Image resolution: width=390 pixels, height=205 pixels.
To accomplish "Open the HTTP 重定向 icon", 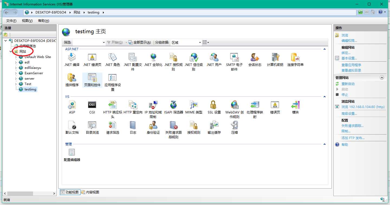I will pyautogui.click(x=133, y=107).
